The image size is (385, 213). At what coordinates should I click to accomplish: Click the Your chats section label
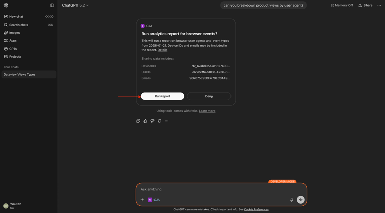(11, 67)
